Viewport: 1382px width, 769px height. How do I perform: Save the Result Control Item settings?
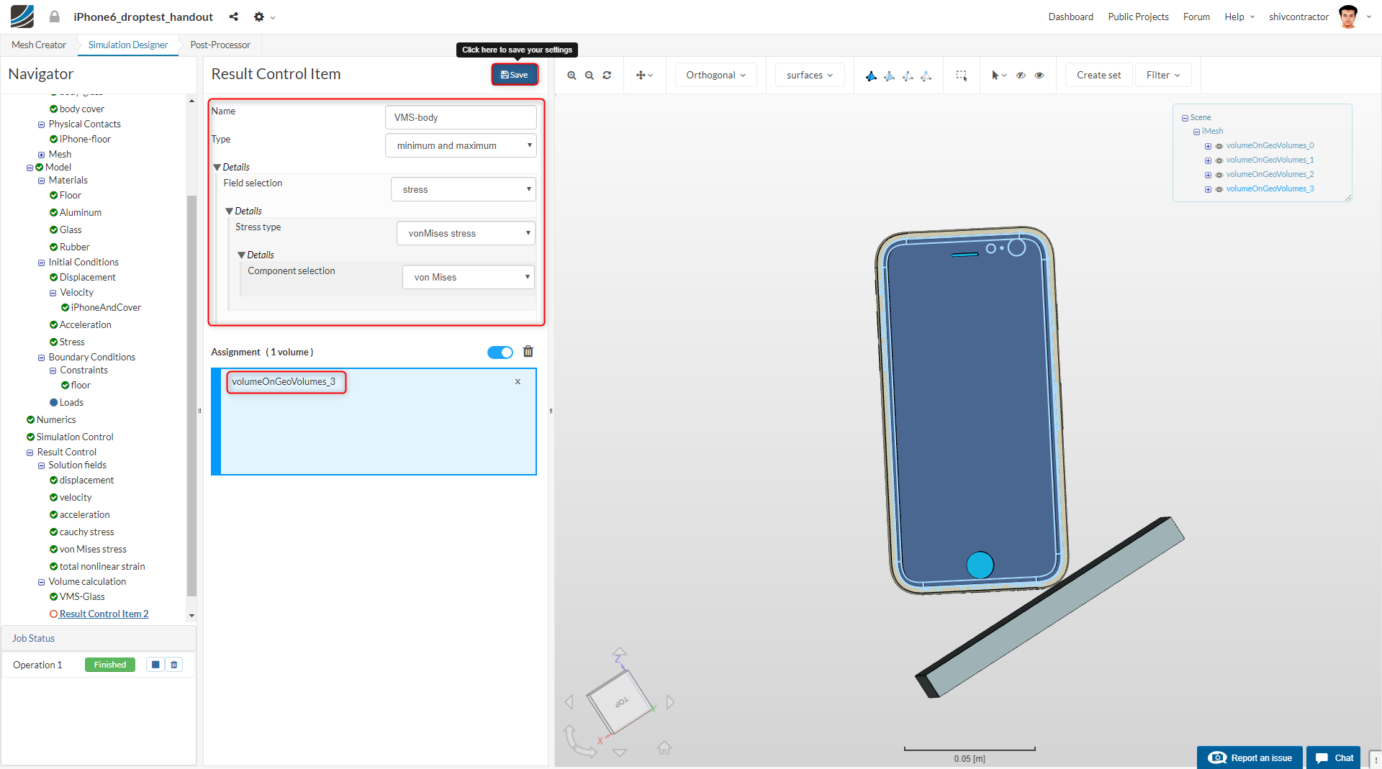[x=515, y=75]
